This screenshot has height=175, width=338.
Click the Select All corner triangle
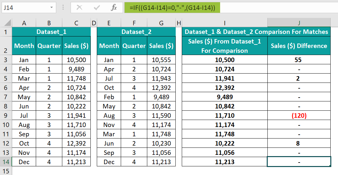7,23
